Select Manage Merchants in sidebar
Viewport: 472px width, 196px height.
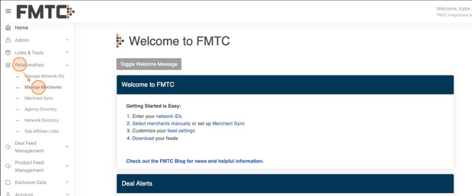click(43, 87)
